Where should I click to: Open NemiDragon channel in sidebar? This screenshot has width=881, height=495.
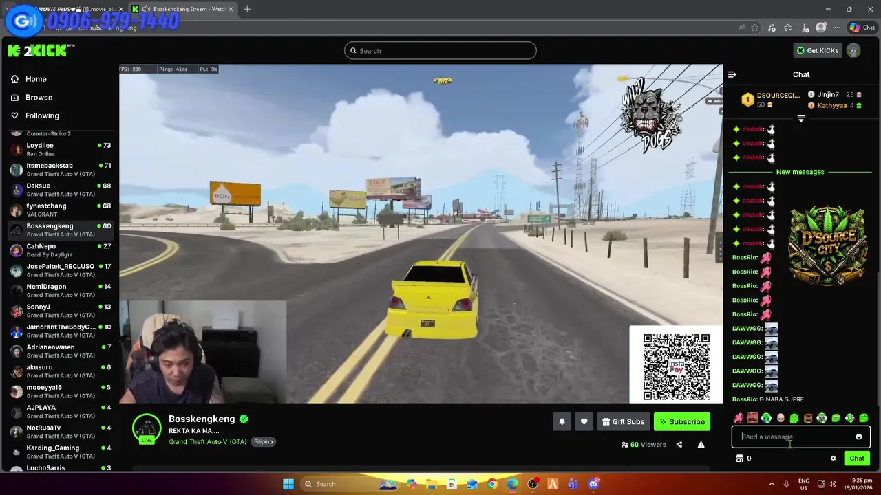tap(60, 290)
